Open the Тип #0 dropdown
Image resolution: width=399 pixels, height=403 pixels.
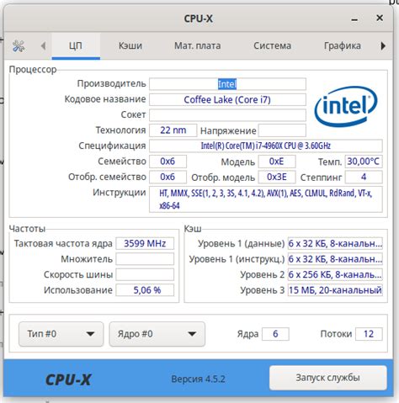[x=61, y=334]
